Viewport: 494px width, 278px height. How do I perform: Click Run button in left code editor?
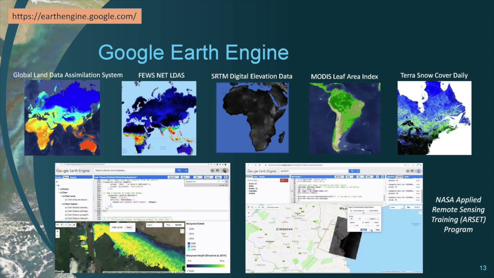[x=198, y=177]
